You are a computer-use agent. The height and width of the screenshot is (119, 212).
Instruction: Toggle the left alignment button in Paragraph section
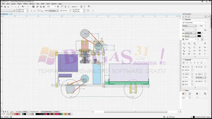(x=187, y=63)
